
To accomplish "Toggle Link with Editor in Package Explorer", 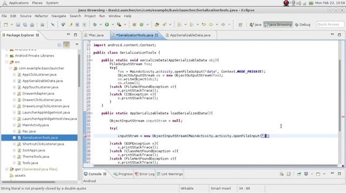I will tap(66, 45).
